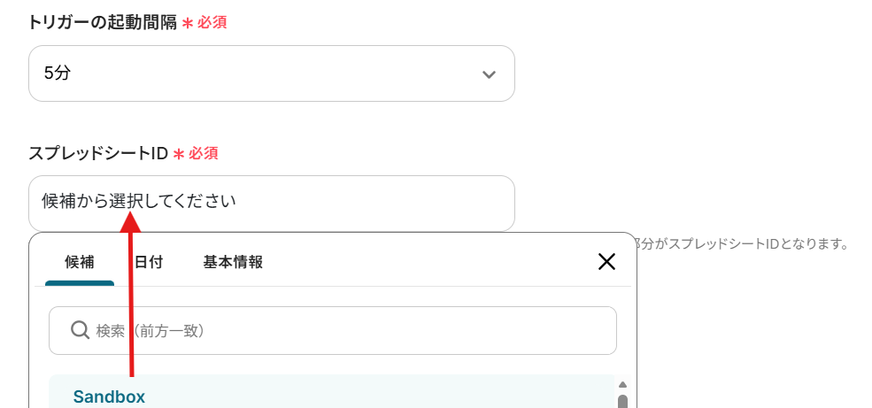This screenshot has width=872, height=408.
Task: Click the candidate list scrollbar thumb
Action: pos(623,401)
